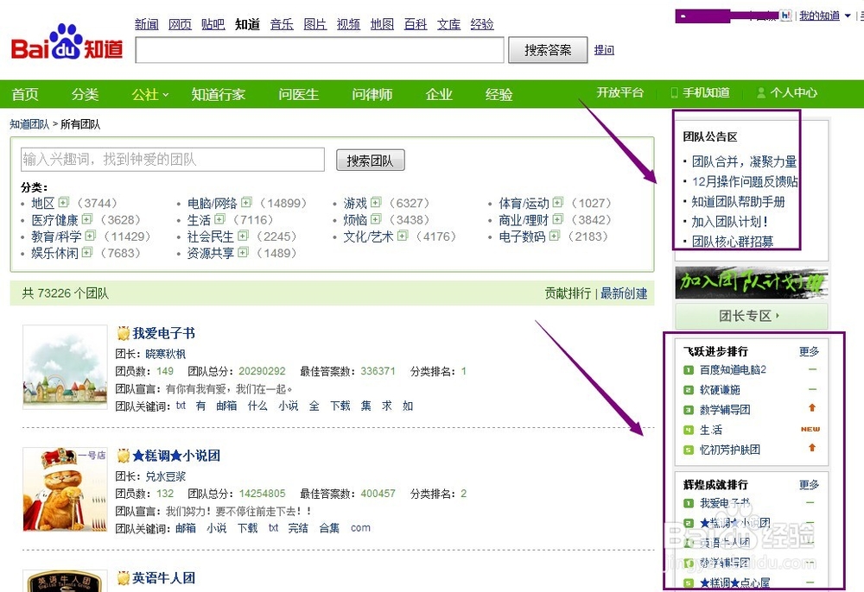864x592 pixels.
Task: Expand the 地区 category plus icon
Action: [64, 203]
